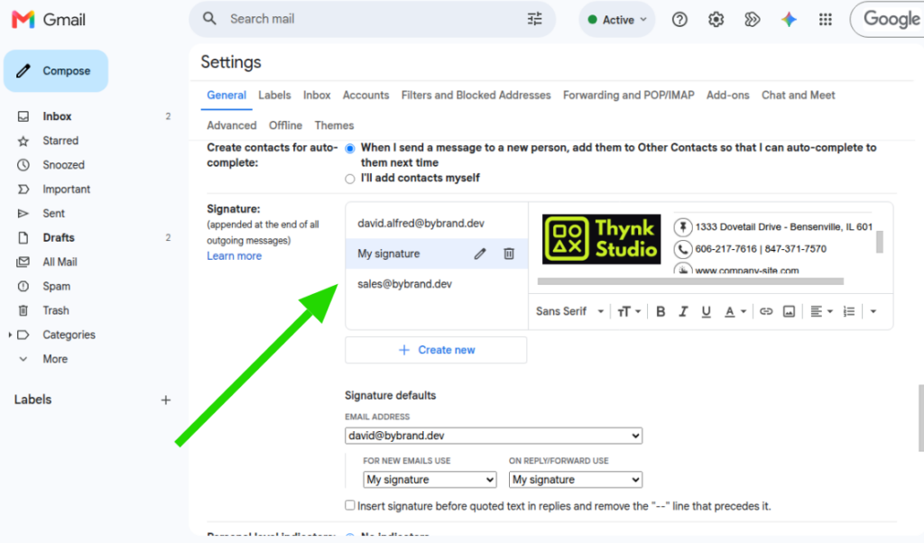Click the Drafts page icon
This screenshot has width=924, height=543.
tap(23, 237)
